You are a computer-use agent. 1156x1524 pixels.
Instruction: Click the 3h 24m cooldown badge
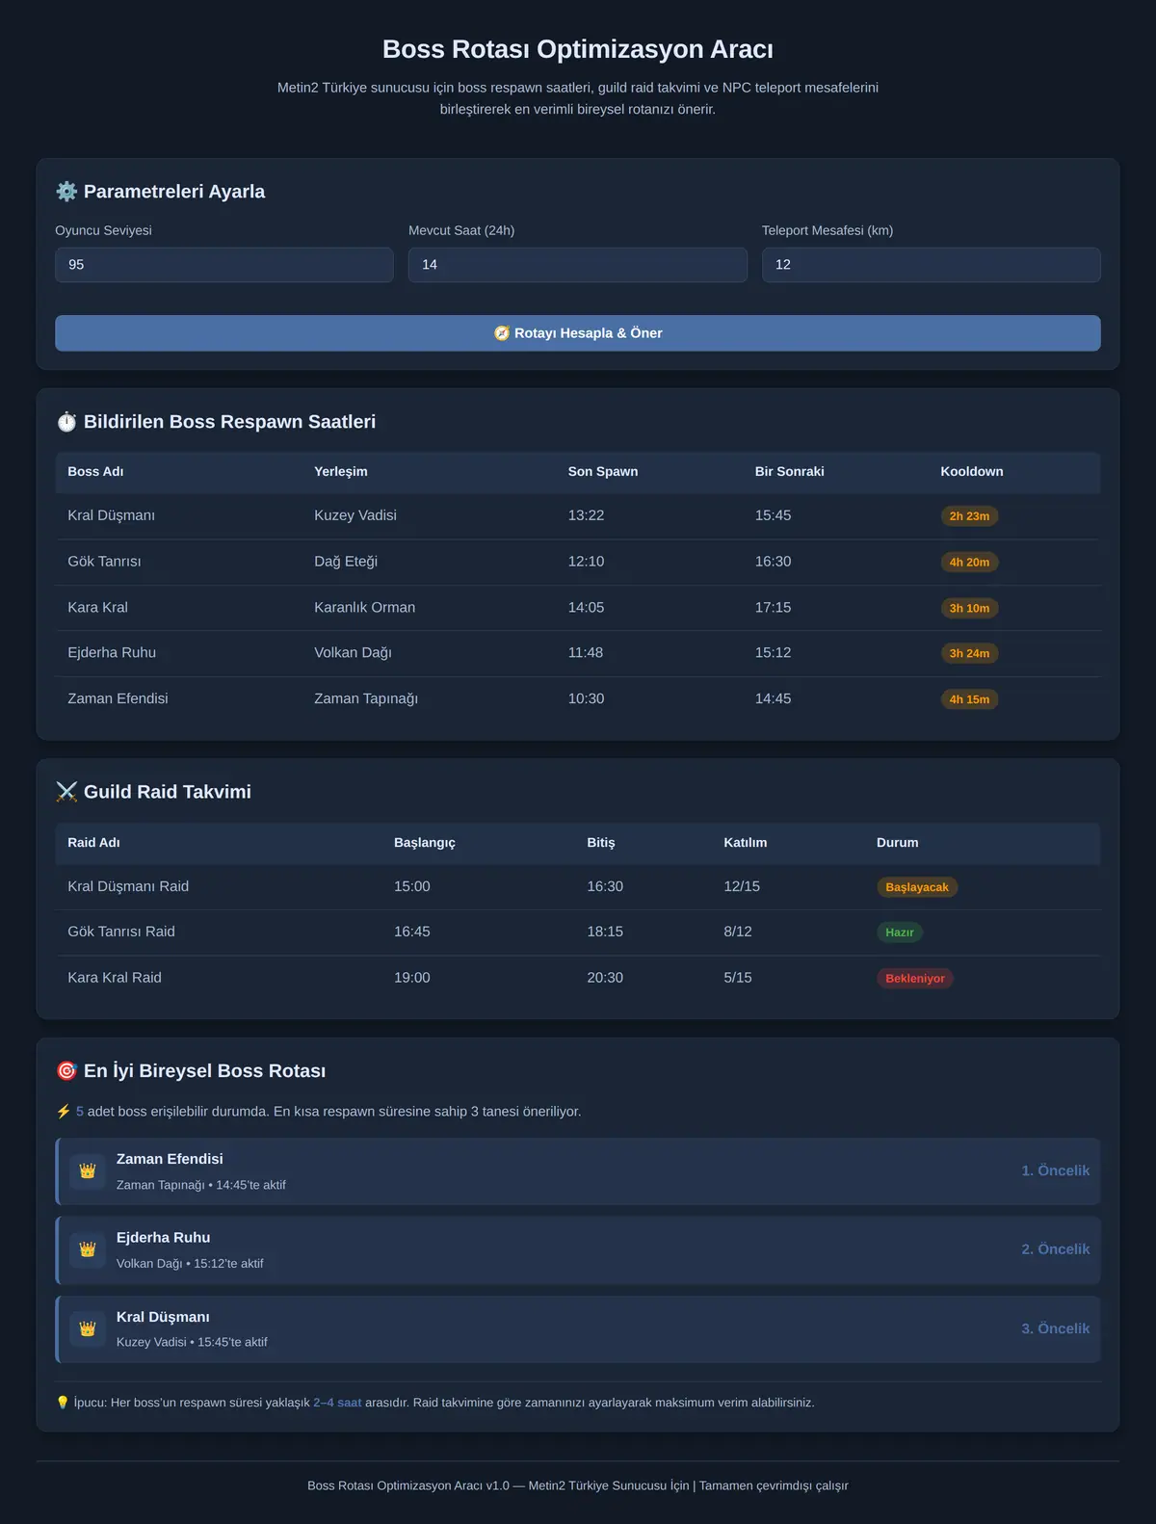click(969, 653)
